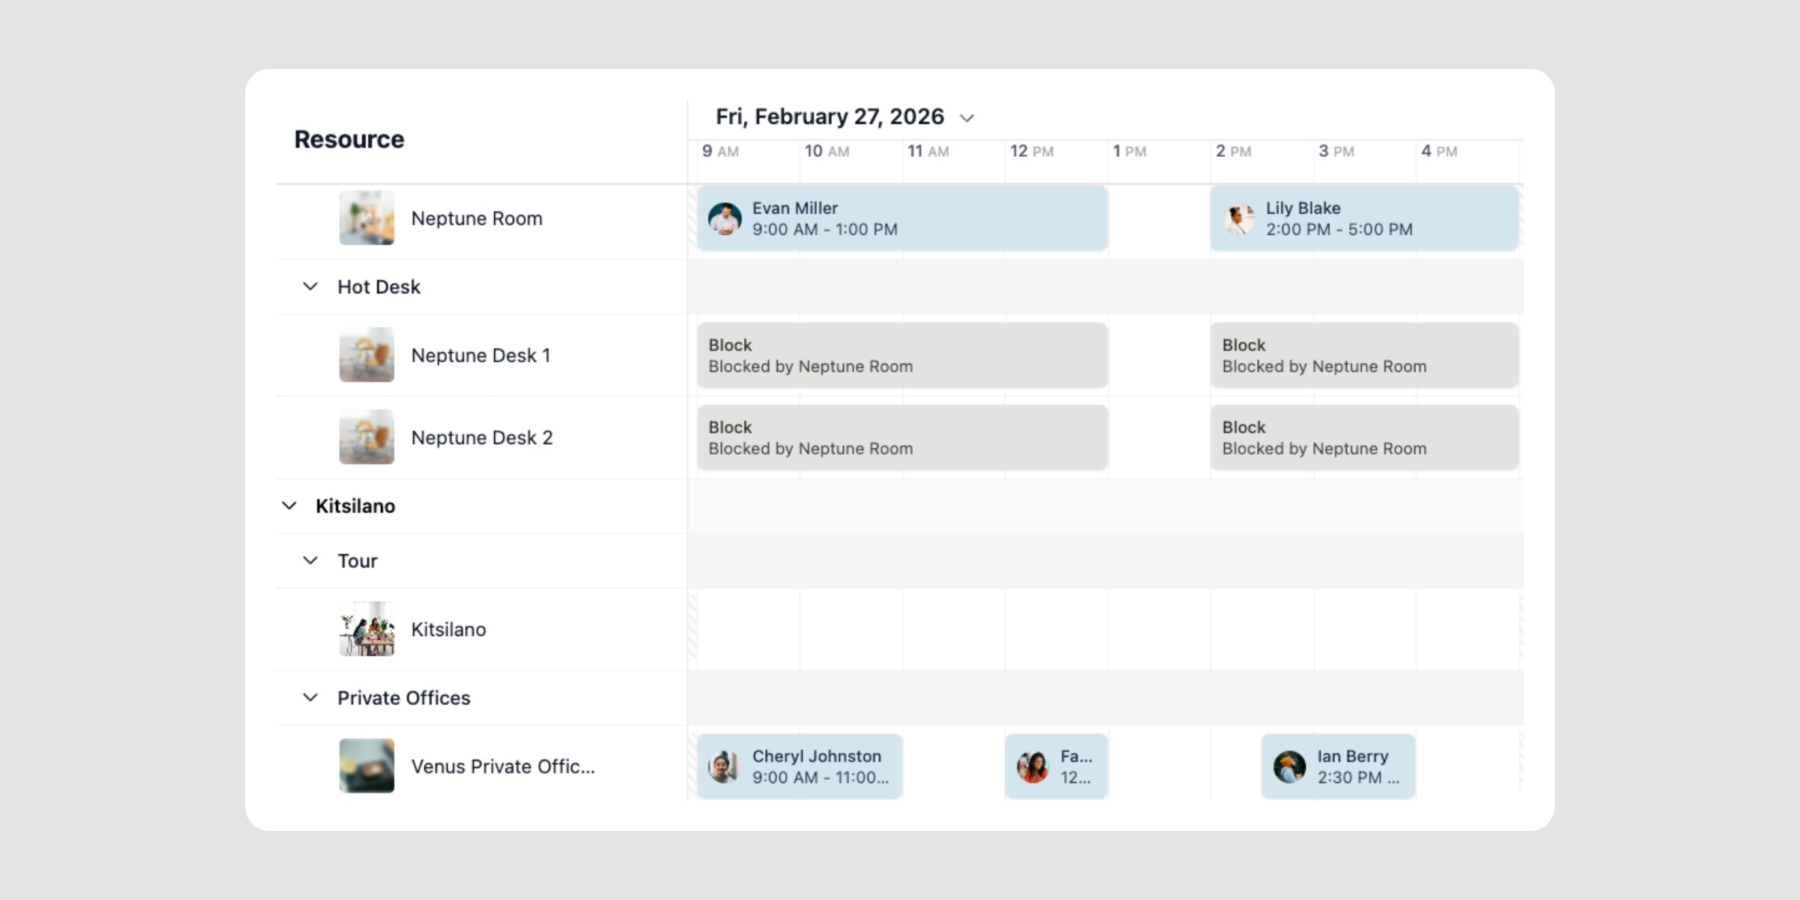Click the Kitsilano tour thumbnail image
Image resolution: width=1800 pixels, height=900 pixels.
(x=367, y=629)
